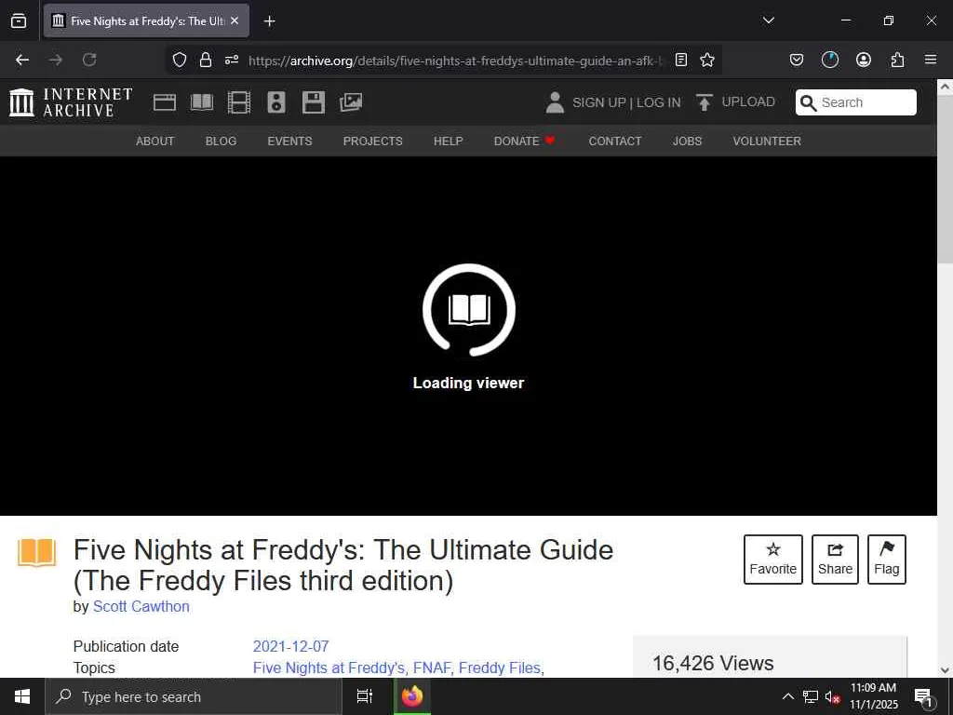Open the Windows Start menu
Screen dimensions: 953x715
tap(22, 696)
